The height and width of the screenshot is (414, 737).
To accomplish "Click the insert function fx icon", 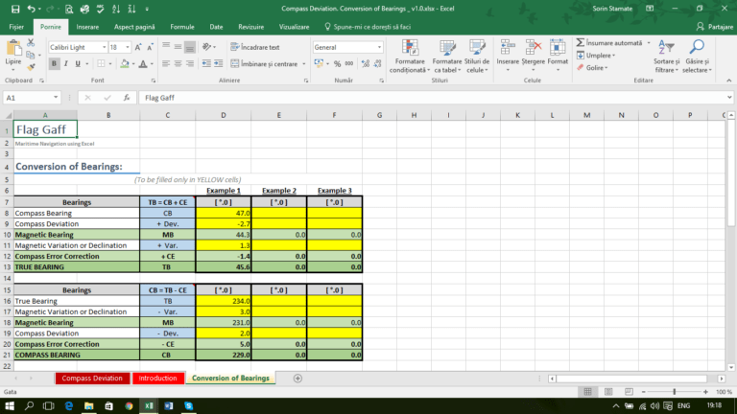I will 127,98.
